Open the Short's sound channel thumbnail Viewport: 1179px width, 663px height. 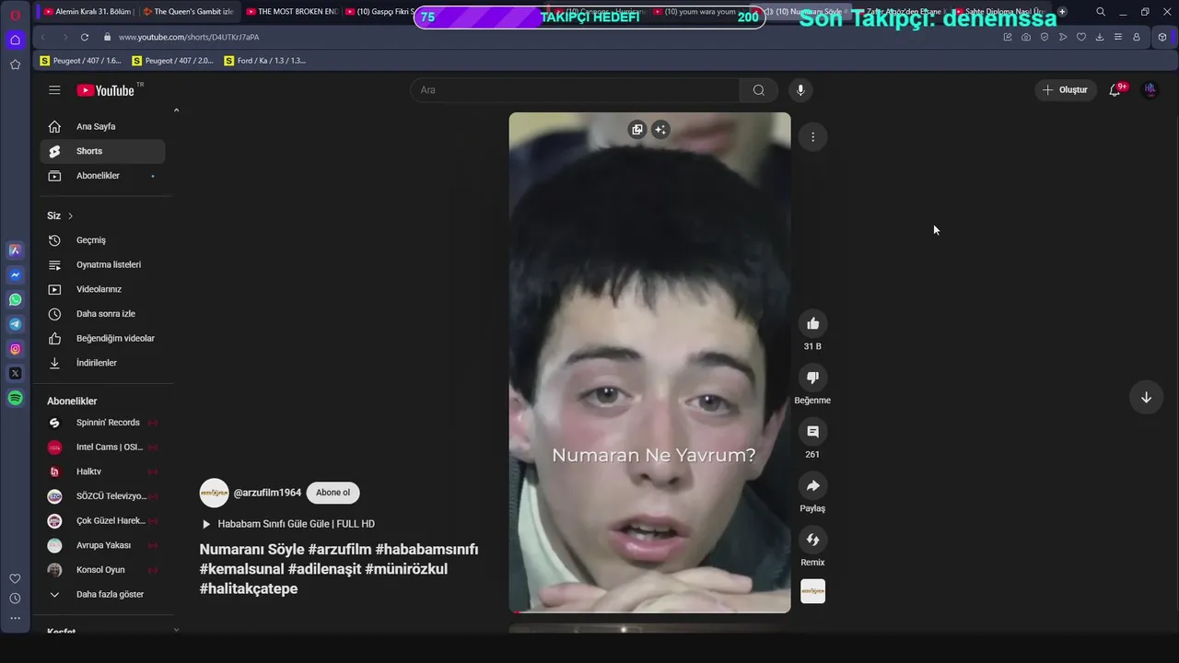point(812,591)
